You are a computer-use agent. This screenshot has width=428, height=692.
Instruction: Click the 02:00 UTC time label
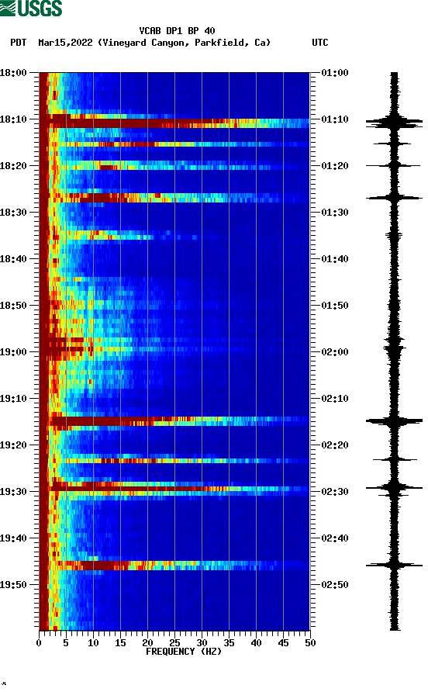click(x=335, y=352)
